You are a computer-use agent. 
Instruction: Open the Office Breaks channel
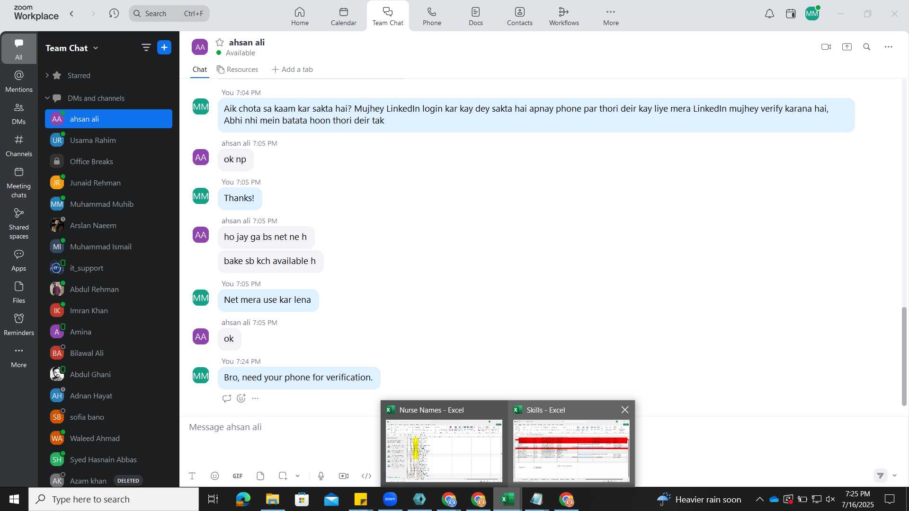pos(108,161)
